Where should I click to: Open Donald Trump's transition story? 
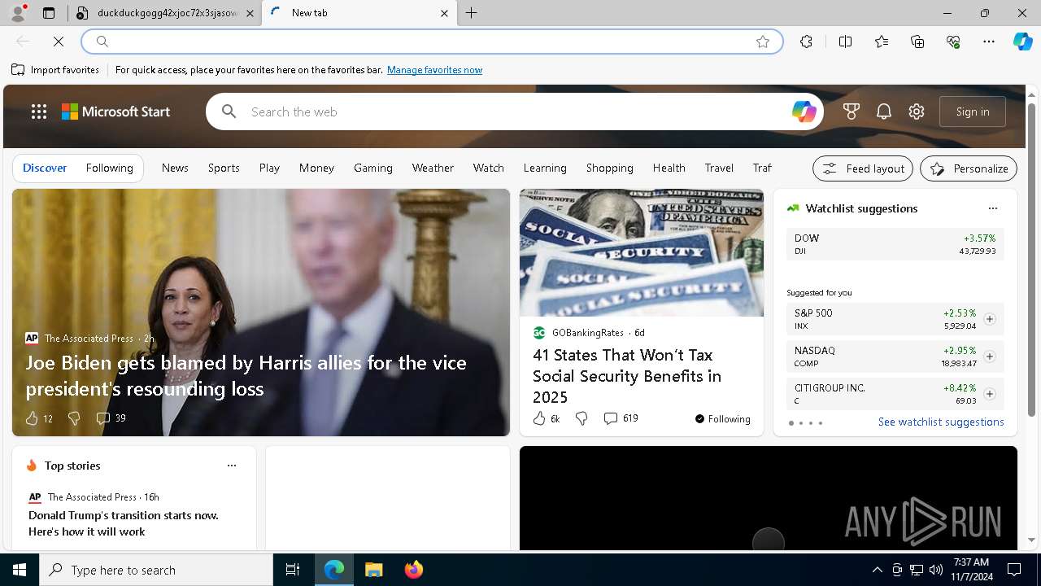pyautogui.click(x=124, y=523)
